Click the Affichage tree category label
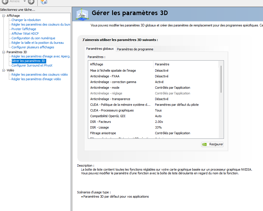The width and height of the screenshot is (263, 211). click(13, 16)
